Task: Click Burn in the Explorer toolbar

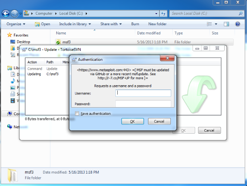Action: click(x=135, y=24)
